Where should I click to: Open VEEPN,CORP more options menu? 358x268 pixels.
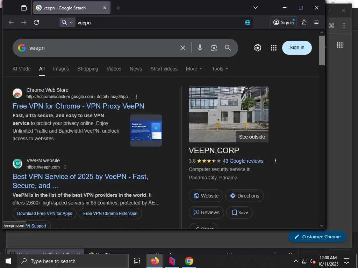point(275,161)
